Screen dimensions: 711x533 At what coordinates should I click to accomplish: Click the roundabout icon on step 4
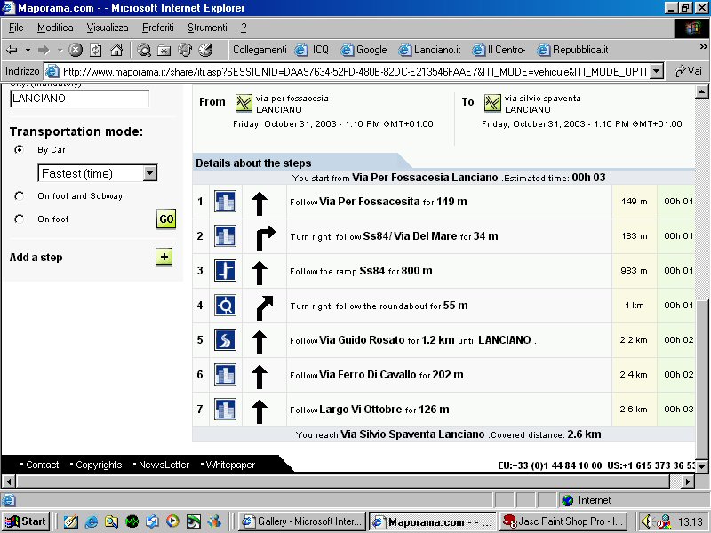[x=226, y=306]
